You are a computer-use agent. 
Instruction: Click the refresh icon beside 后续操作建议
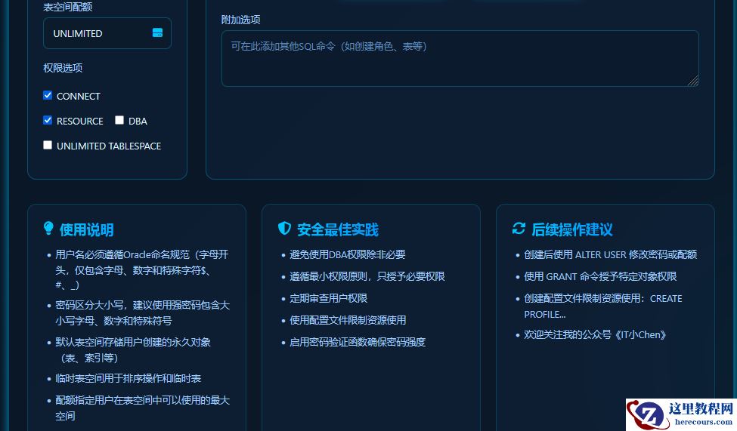pyautogui.click(x=519, y=229)
